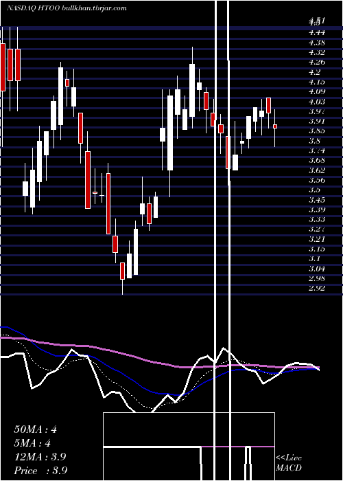This screenshot has height=481, width=343.
Task: Click the 3.04 price axis label
Action: point(317,269)
